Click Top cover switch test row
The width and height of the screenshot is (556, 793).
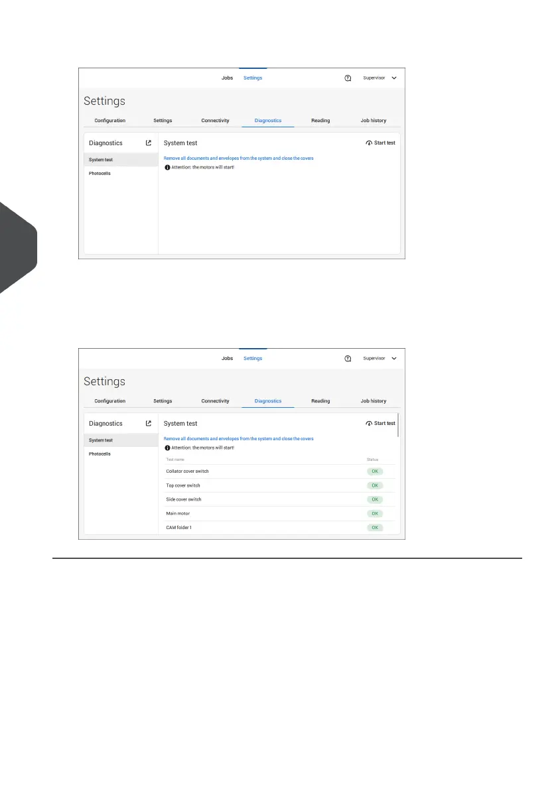pos(280,485)
